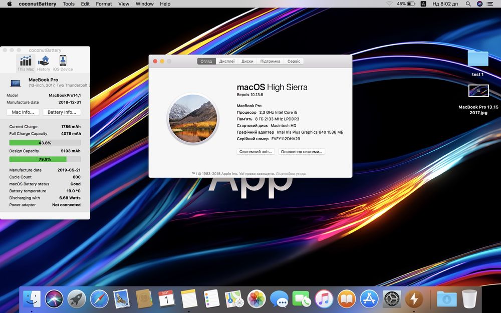Open Finder from the Dock

(32, 299)
